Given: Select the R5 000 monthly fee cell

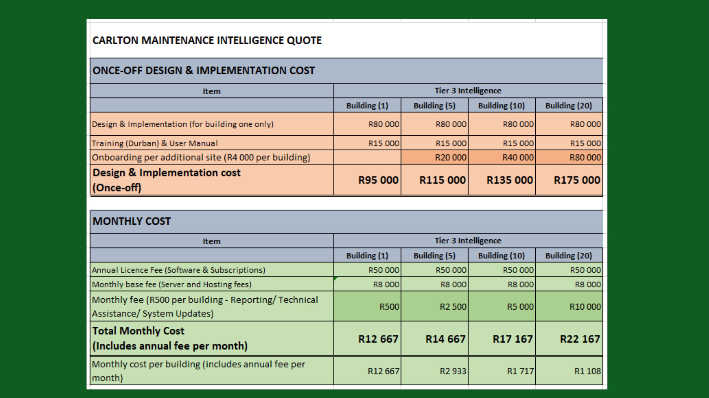Looking at the screenshot, I should tap(502, 307).
